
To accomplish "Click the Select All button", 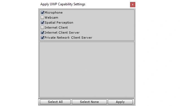I will [x=55, y=102].
